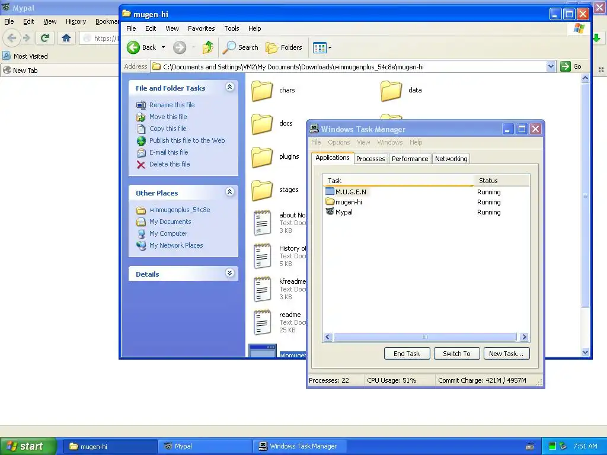
Task: Switch to Performance tab in Task Manager
Action: [410, 159]
